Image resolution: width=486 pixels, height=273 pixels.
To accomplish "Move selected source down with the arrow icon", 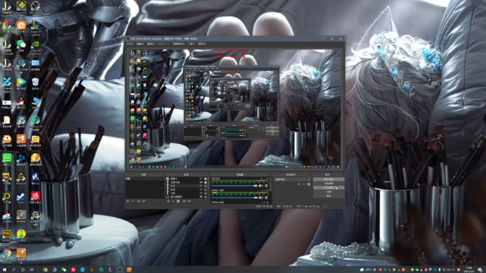I will pos(189,201).
